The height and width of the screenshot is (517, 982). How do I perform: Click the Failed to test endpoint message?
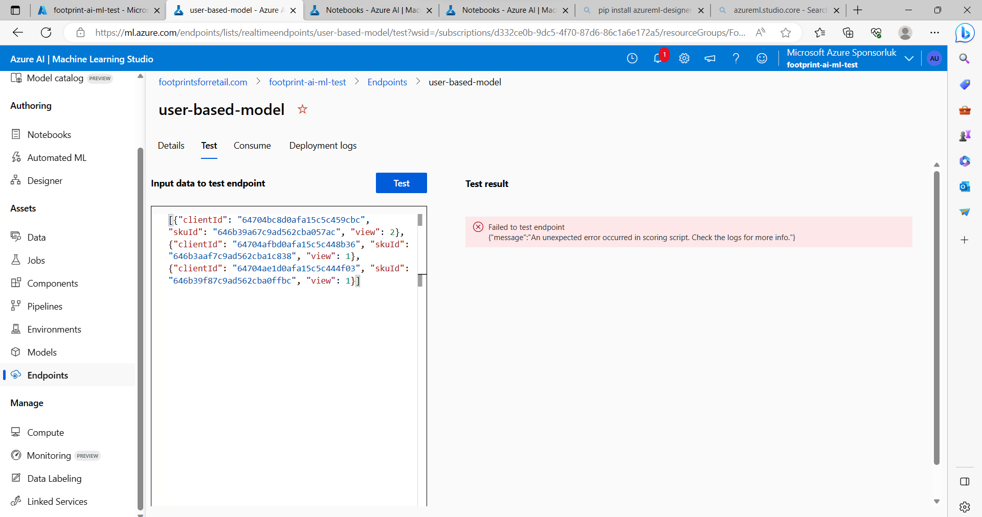688,232
